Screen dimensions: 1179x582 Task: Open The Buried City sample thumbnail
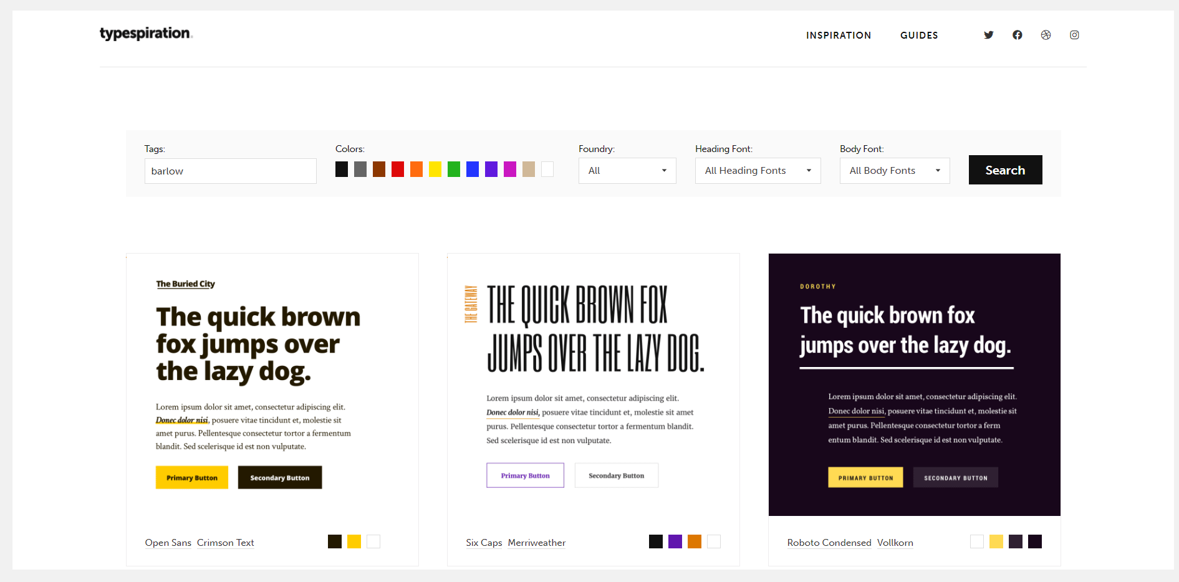272,384
